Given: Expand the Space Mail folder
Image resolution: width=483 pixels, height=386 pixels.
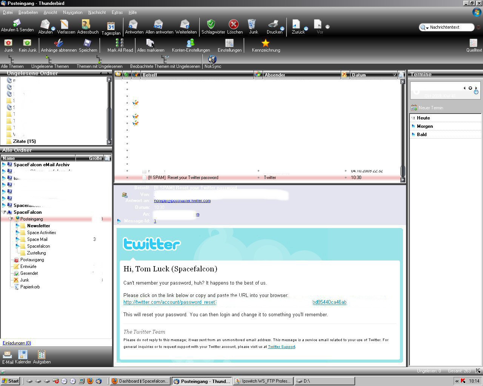Looking at the screenshot, I should tap(17, 239).
